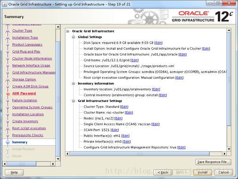Edit Root script execution configuration
Viewport: 238px width, 179px height.
click(179, 78)
